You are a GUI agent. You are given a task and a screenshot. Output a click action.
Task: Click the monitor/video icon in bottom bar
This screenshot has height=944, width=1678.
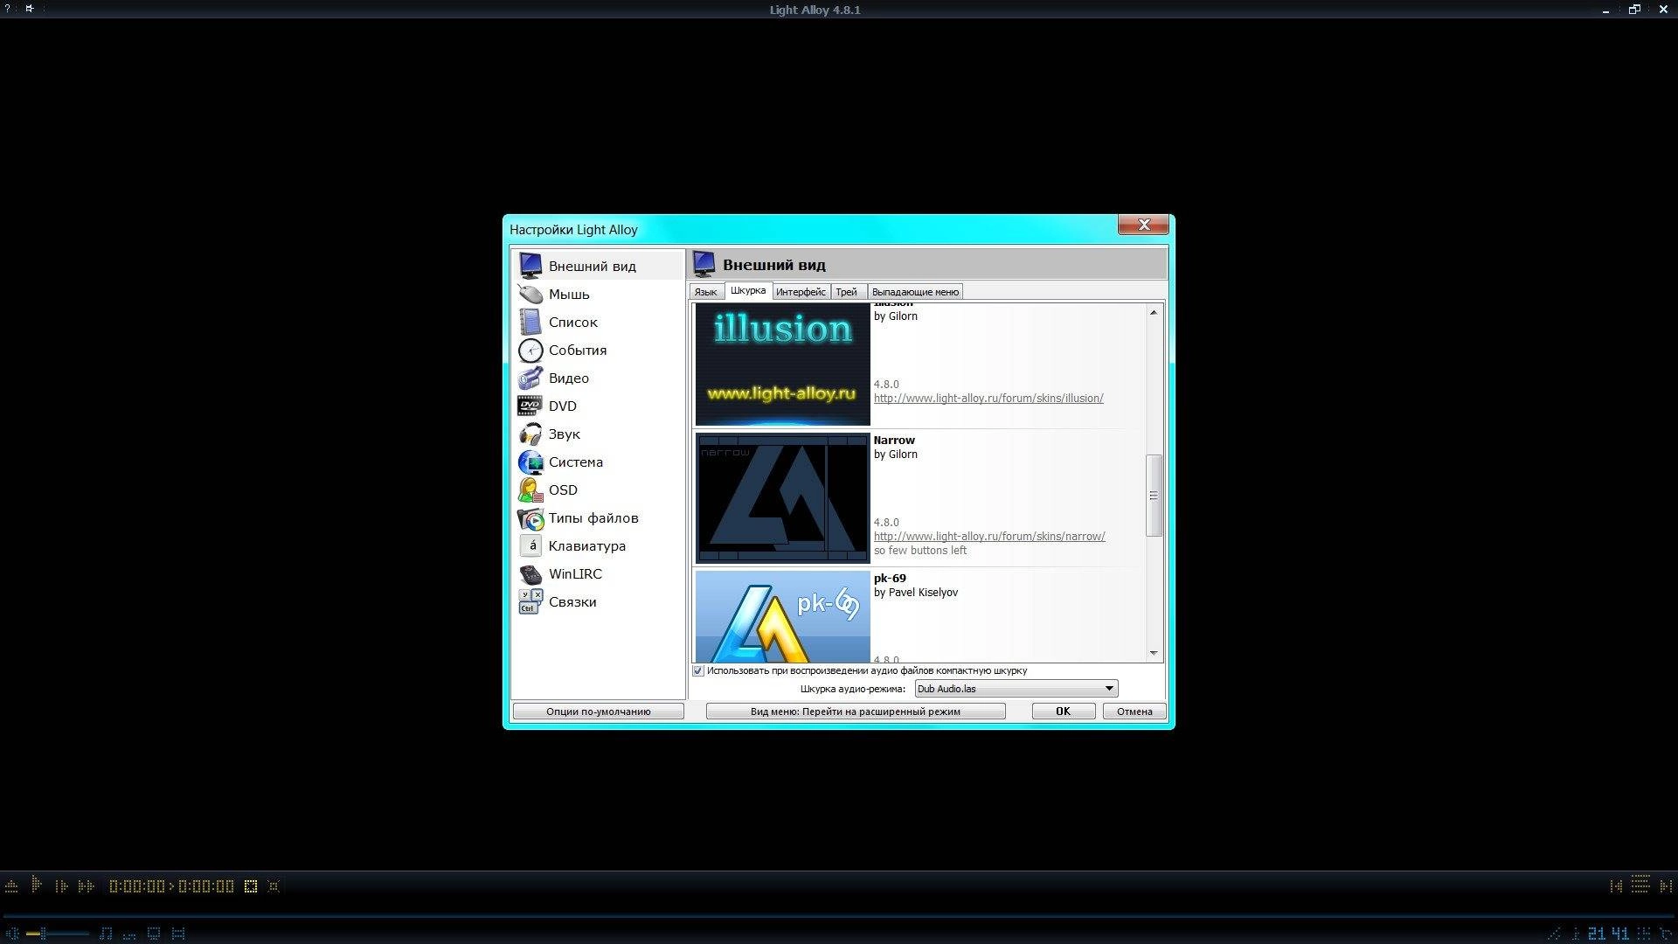[x=154, y=934]
